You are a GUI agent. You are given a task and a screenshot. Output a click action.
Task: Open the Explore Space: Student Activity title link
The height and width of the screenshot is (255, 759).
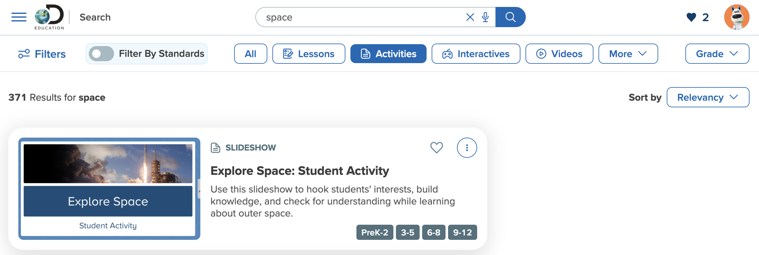pos(300,171)
